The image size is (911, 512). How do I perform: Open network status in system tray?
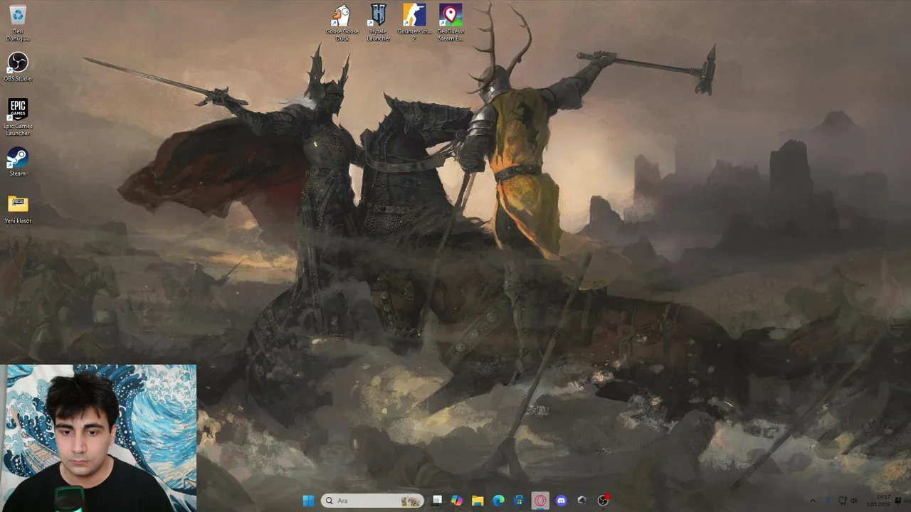coord(843,501)
